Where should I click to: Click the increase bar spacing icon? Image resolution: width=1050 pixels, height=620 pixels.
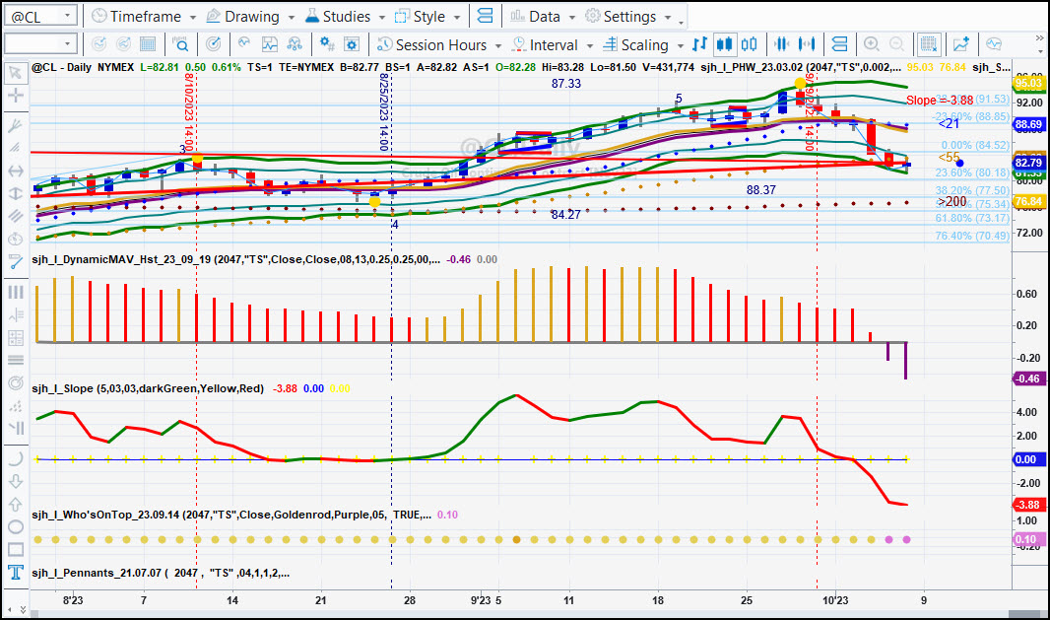[807, 44]
